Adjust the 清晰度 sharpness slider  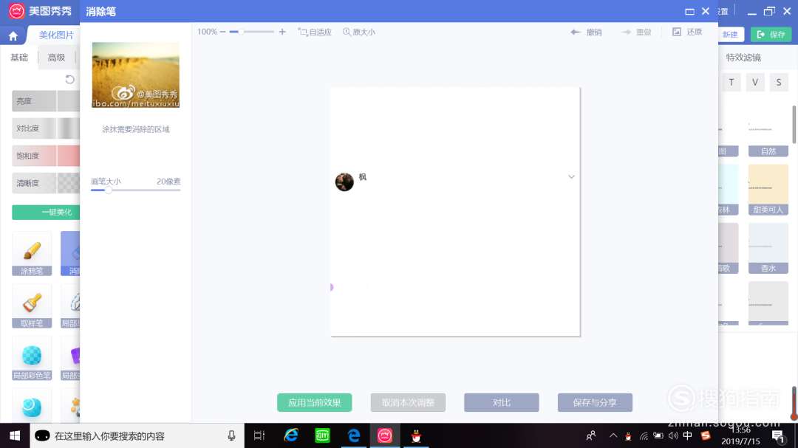(x=46, y=183)
